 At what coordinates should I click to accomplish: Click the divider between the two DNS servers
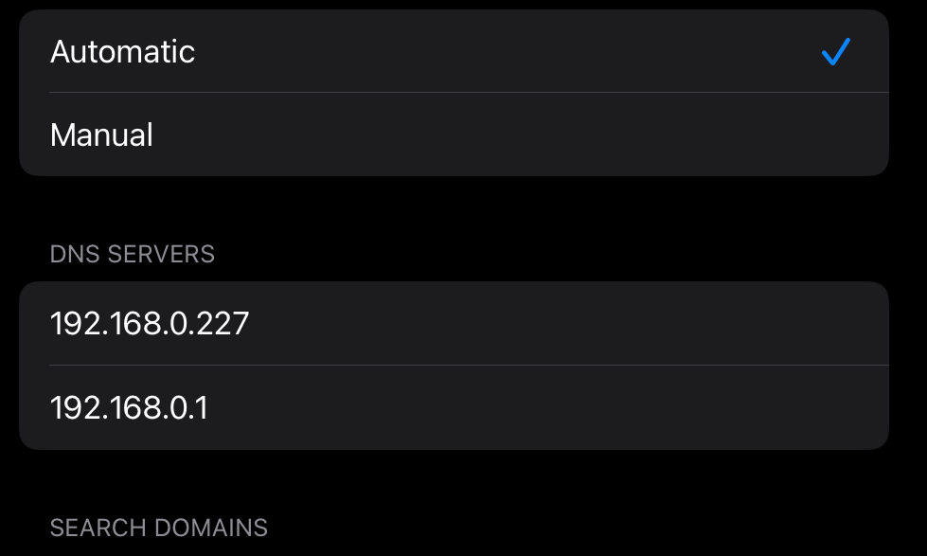click(x=469, y=365)
